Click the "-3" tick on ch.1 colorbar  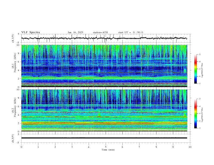click(x=199, y=54)
